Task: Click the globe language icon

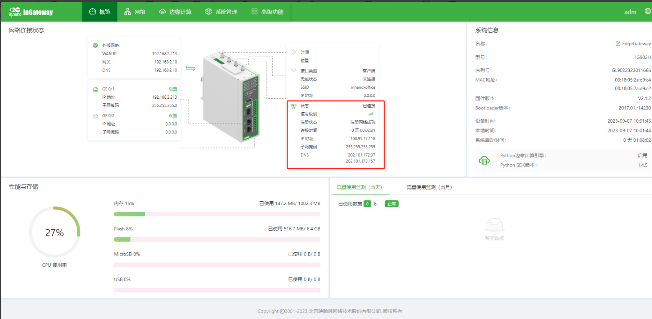Action: pyautogui.click(x=647, y=11)
